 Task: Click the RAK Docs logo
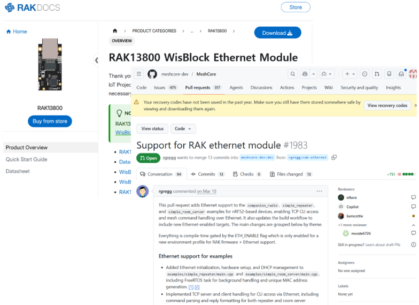pos(32,7)
